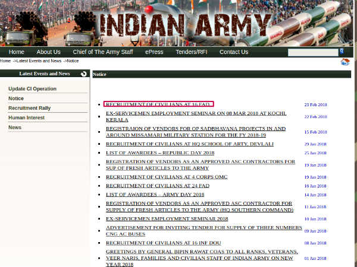The width and height of the screenshot is (357, 267).
Task: Open List of Awardees Republic Day 2018
Action: tap(160, 153)
